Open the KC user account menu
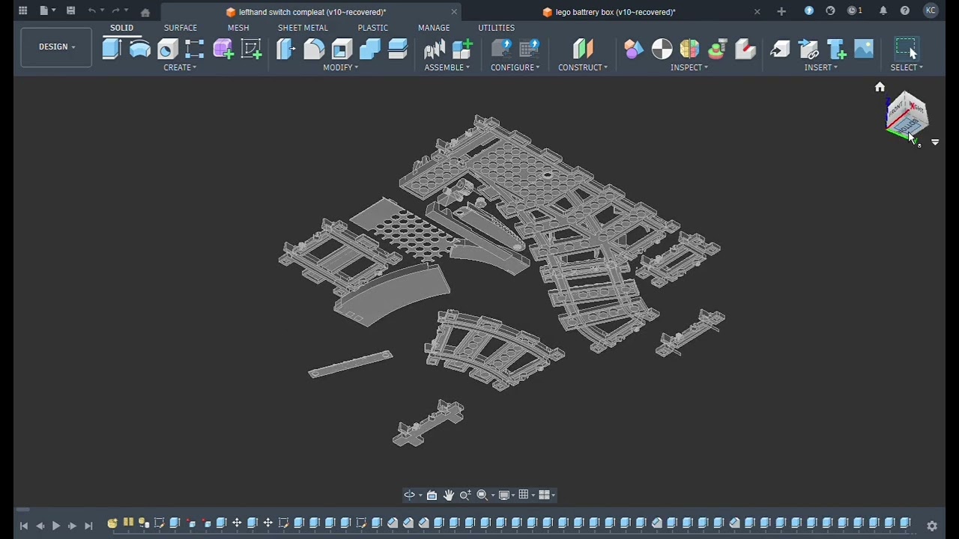The height and width of the screenshot is (539, 959). [x=931, y=10]
